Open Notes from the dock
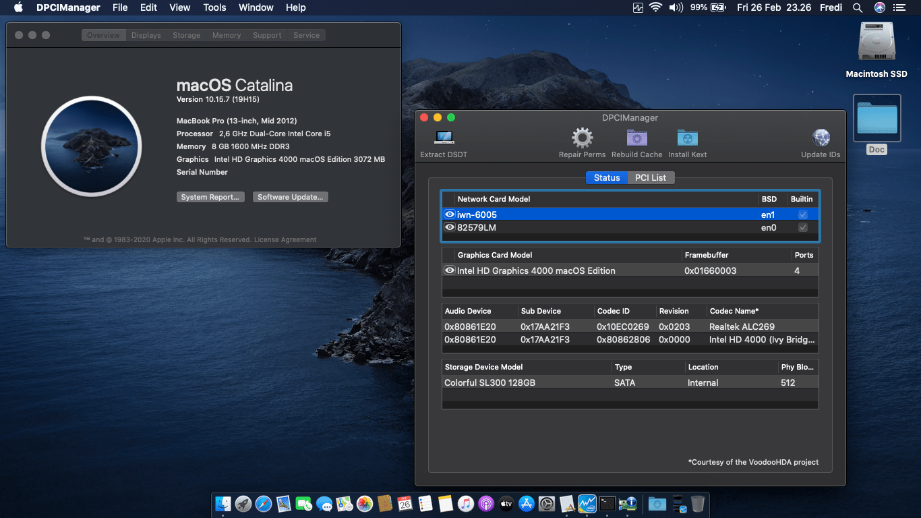The height and width of the screenshot is (518, 921). point(446,503)
